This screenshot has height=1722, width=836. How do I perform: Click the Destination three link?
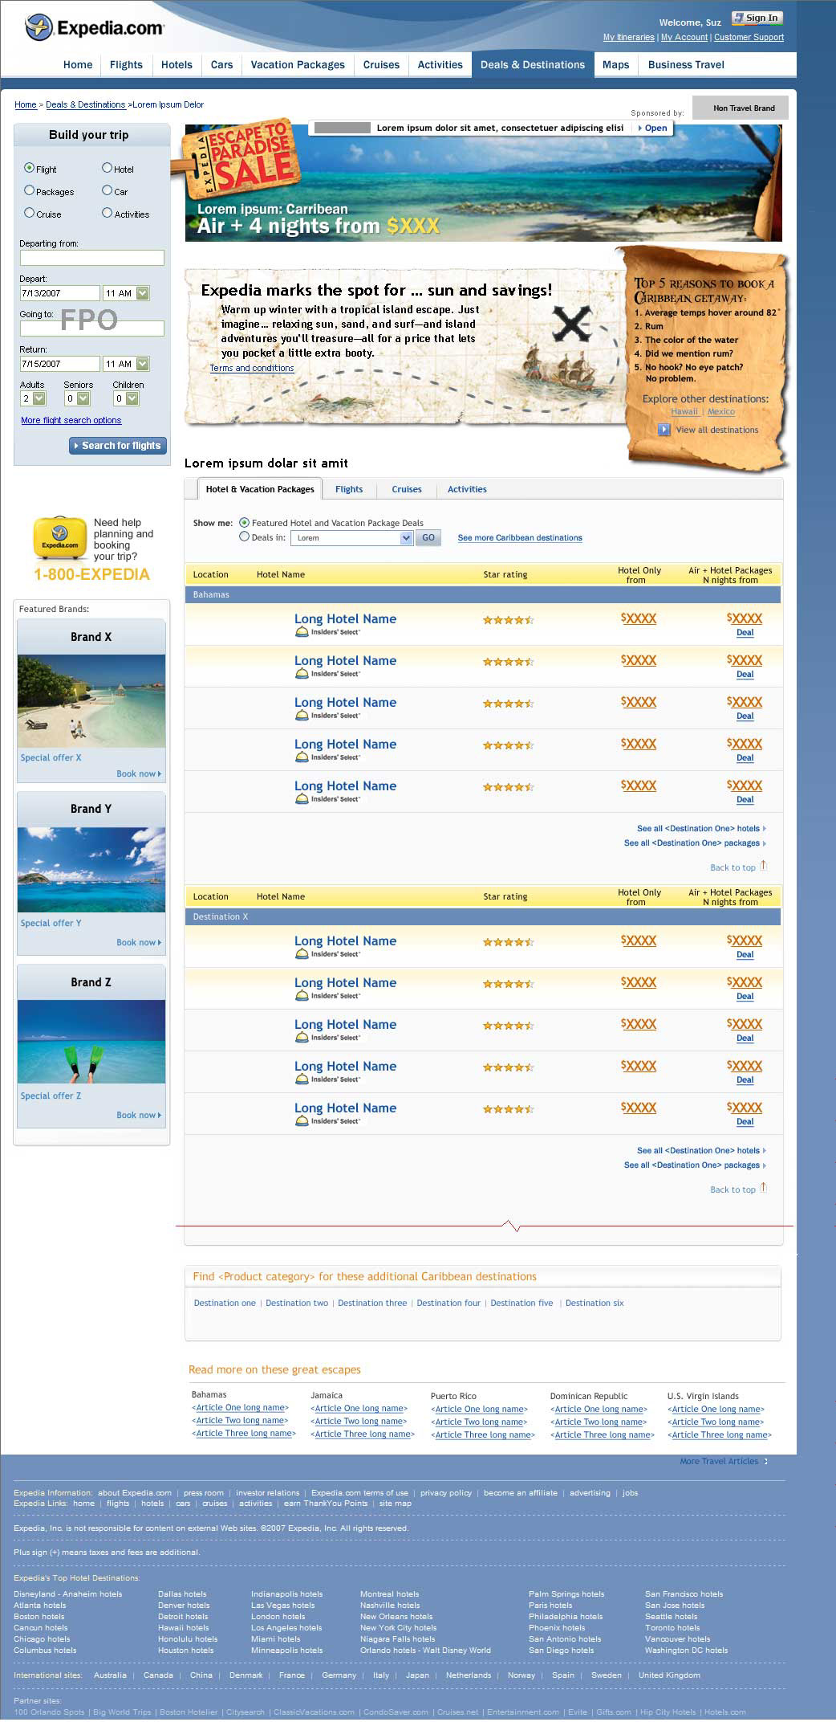(372, 1303)
